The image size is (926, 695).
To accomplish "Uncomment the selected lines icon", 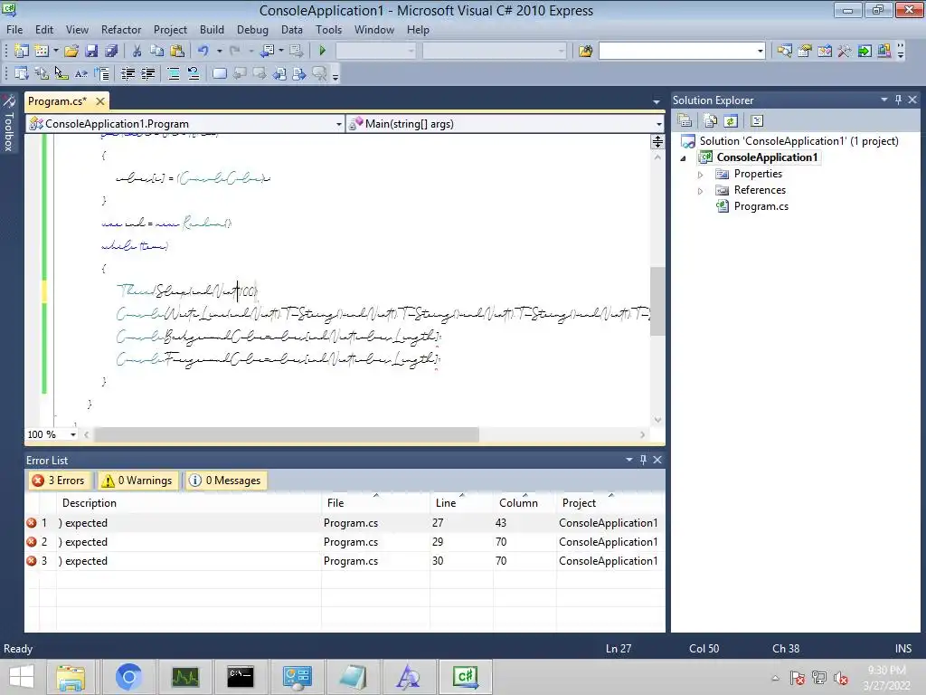I will (194, 74).
